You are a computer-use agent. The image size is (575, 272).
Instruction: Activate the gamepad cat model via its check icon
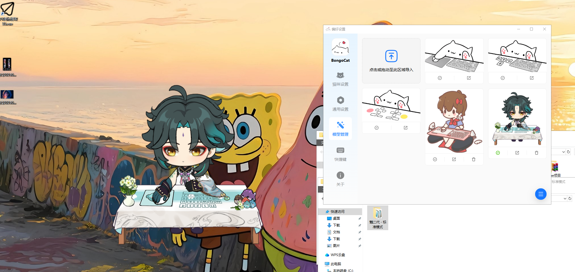(x=376, y=128)
